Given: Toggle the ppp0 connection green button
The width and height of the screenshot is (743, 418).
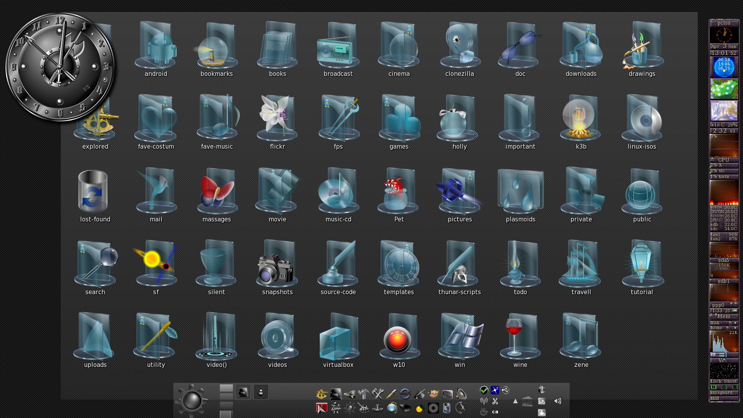Looking at the screenshot, I should click(734, 311).
